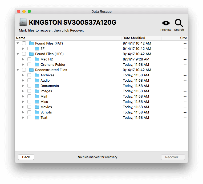Image resolution: width=203 pixels, height=184 pixels.
Task: Tick the Orphans Folder checkbox
Action: (29, 64)
